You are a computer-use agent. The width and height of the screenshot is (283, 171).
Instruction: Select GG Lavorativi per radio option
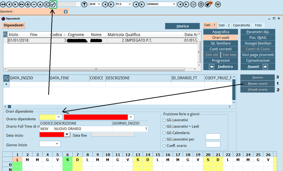[x=164, y=140]
